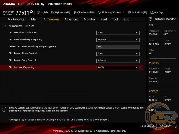Open CPU Power Duty Control dropdown
179x134 pixels.
click(118, 61)
